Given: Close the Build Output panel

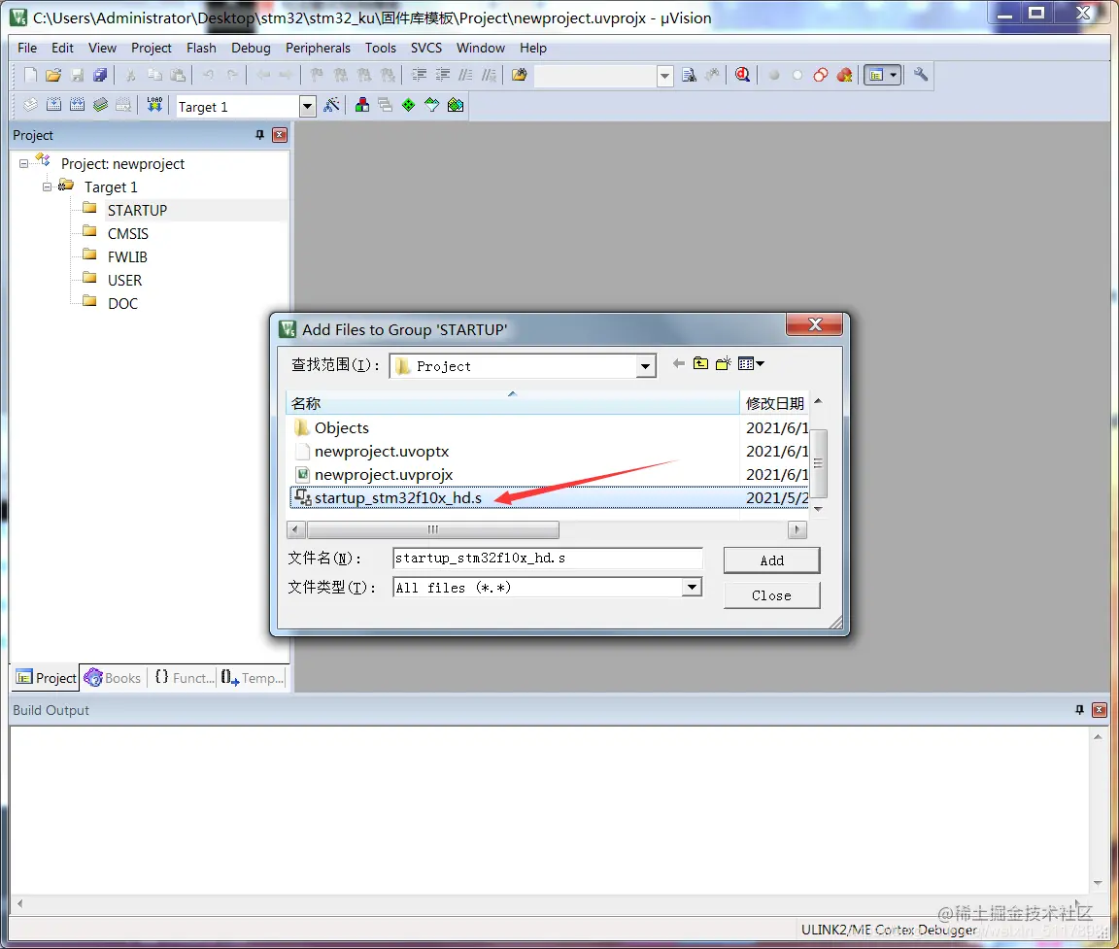Looking at the screenshot, I should click(1099, 710).
